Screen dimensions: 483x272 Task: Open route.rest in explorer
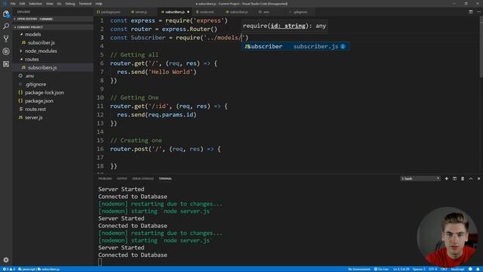pyautogui.click(x=35, y=109)
